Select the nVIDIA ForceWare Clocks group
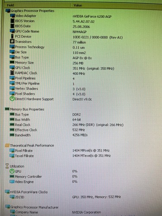Screen dimensions: 162x216 click(26, 192)
